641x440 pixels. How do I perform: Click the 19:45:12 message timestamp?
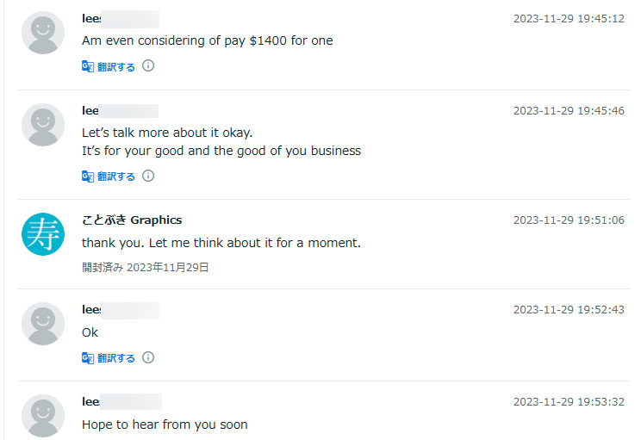point(569,18)
